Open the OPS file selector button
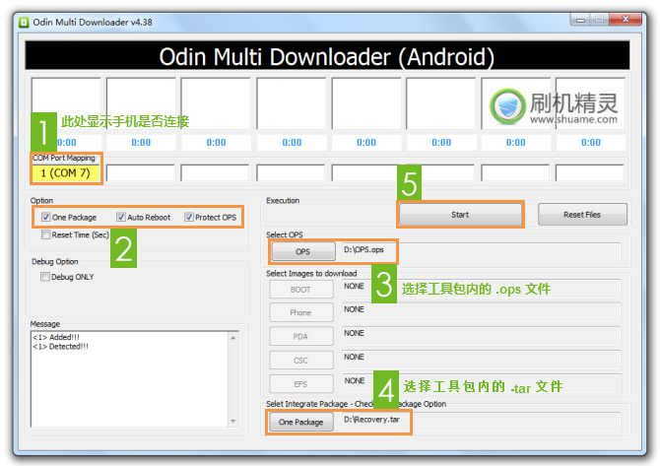 click(x=301, y=252)
